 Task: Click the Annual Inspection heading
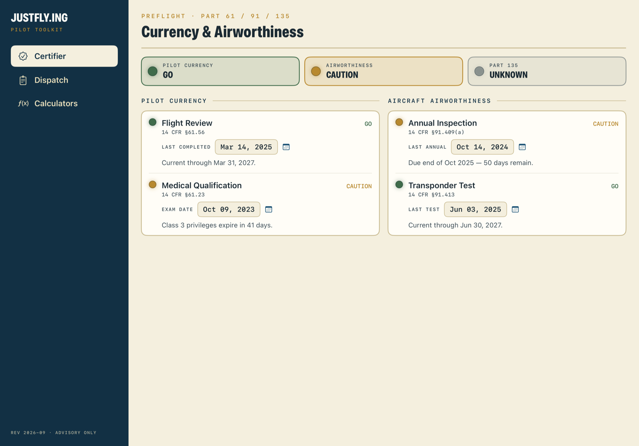[x=443, y=123]
